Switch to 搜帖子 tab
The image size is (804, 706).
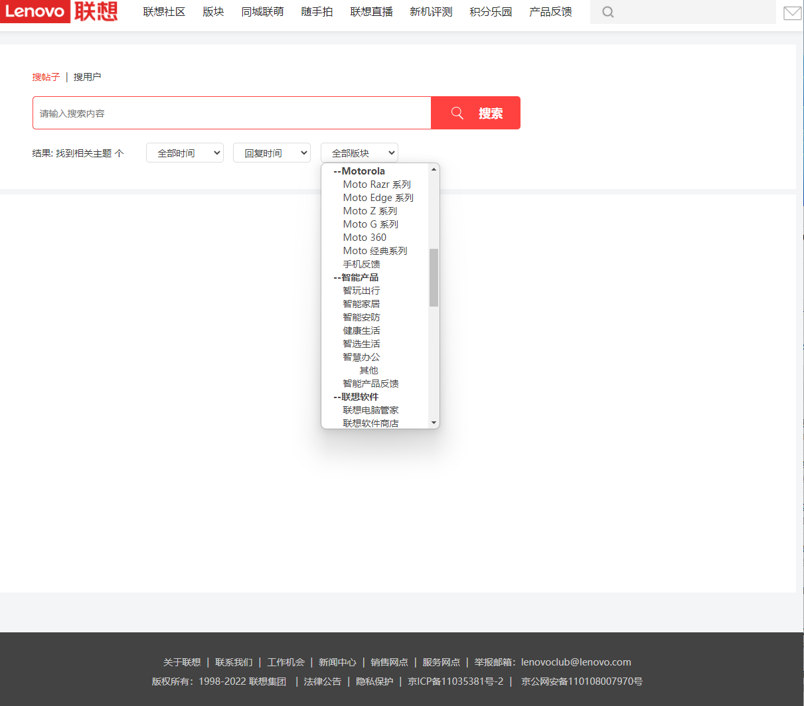tap(46, 77)
